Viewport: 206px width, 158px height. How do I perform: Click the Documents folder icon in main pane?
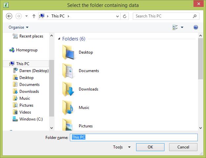(x=68, y=71)
